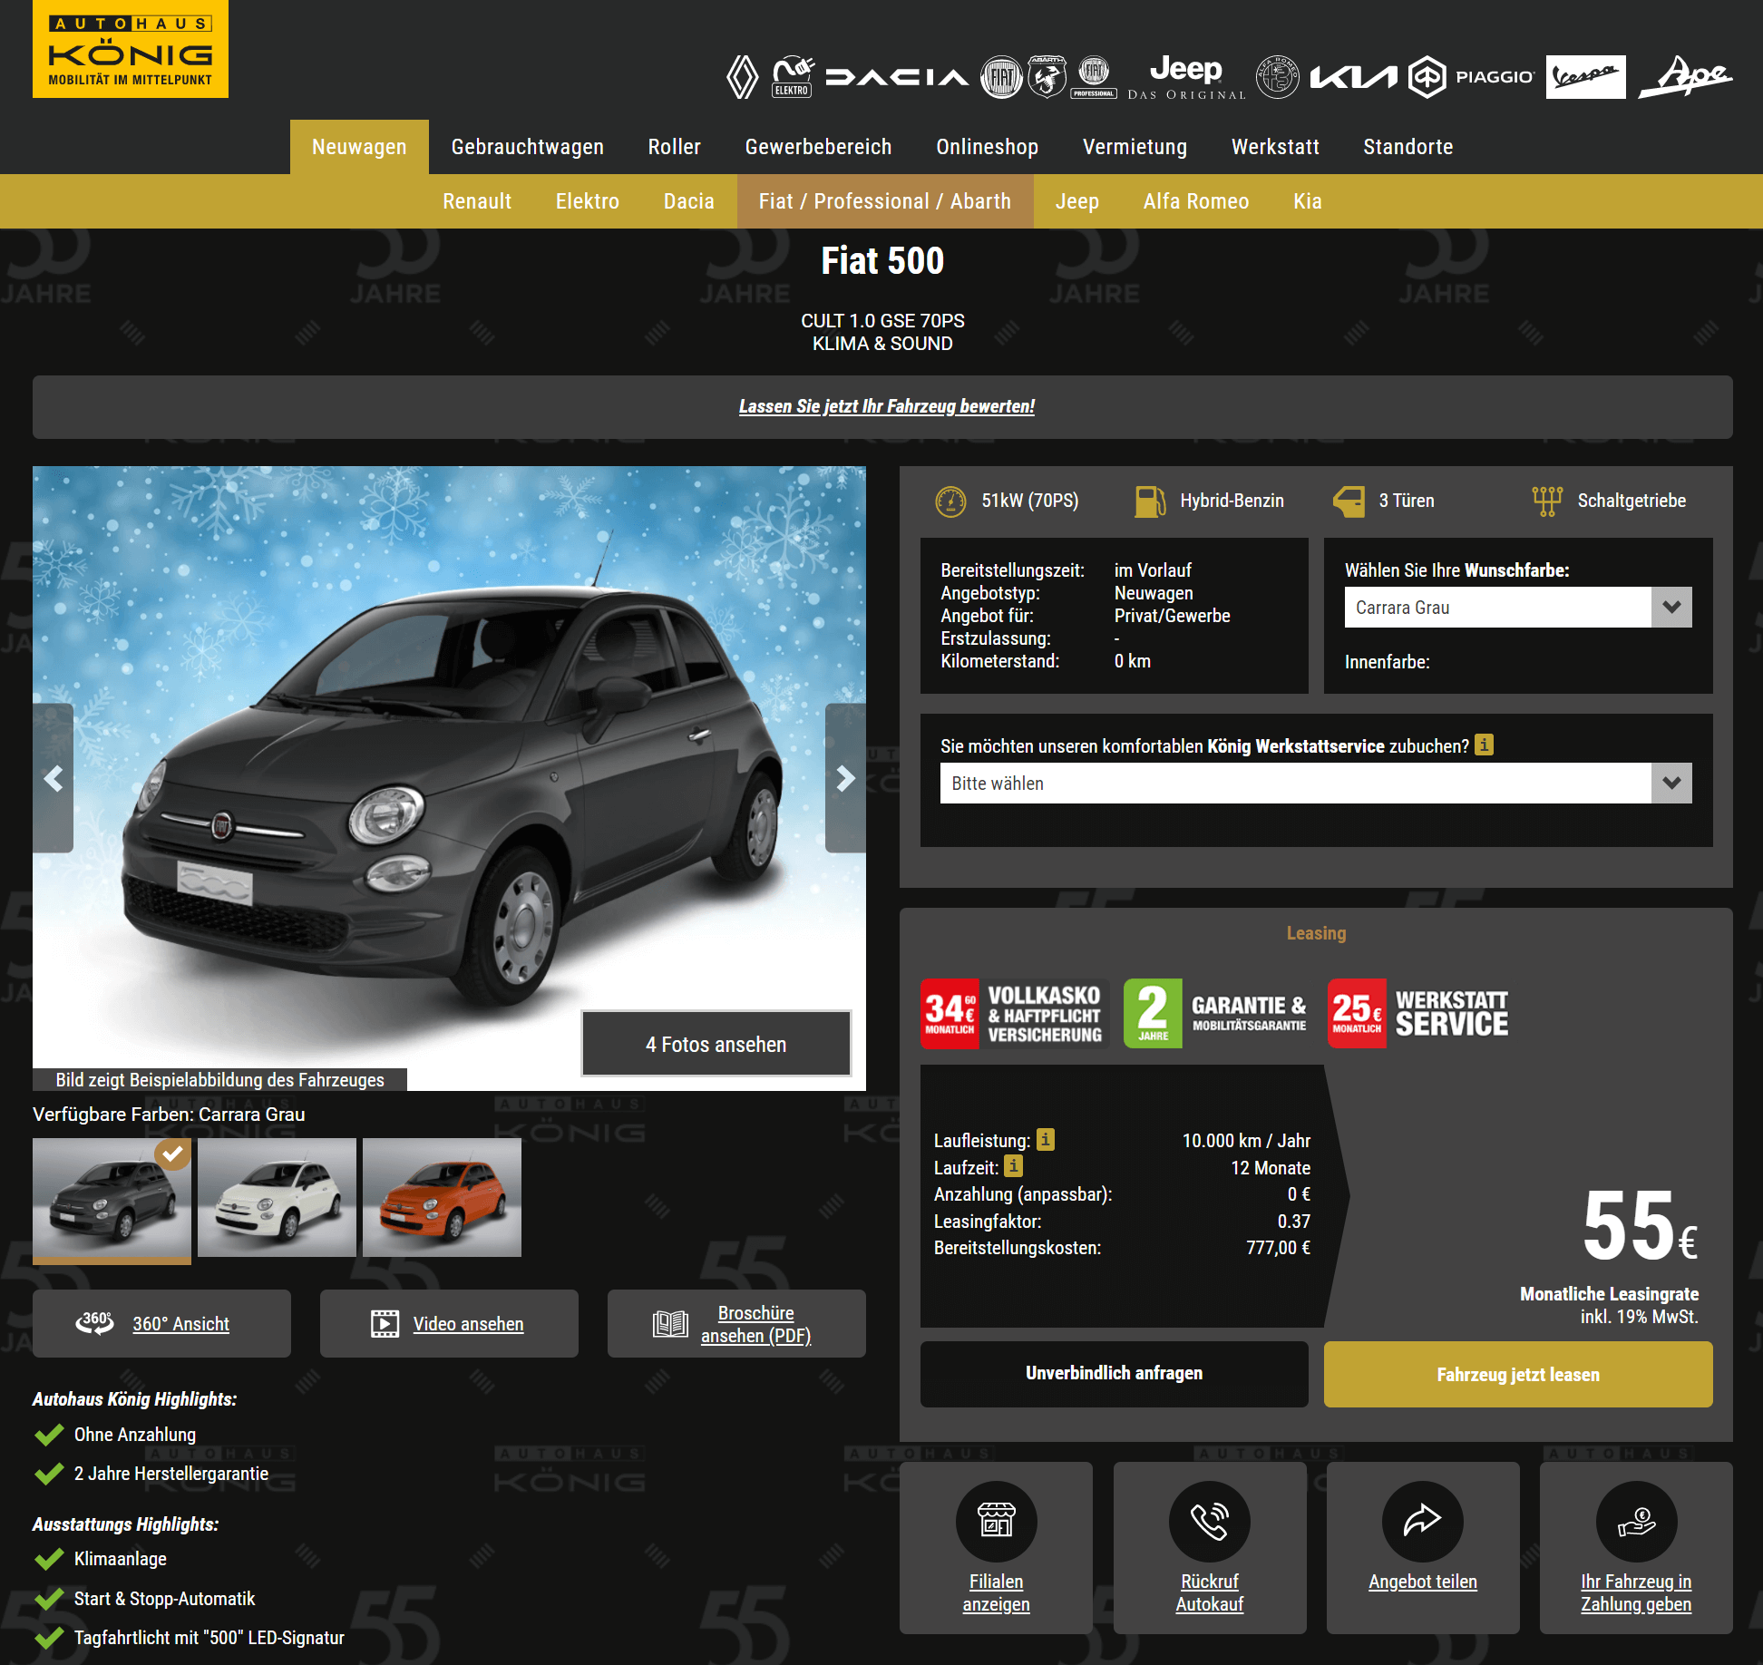Image resolution: width=1763 pixels, height=1665 pixels.
Task: Select the white car color thumbnail
Action: (277, 1198)
